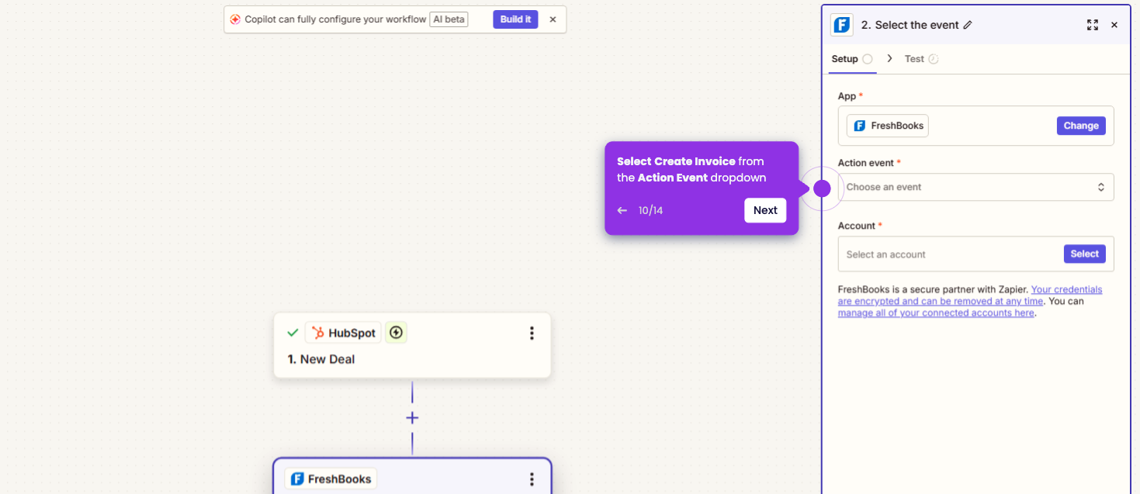The width and height of the screenshot is (1140, 494).
Task: Click the chevron between Setup and Test
Action: tap(889, 59)
